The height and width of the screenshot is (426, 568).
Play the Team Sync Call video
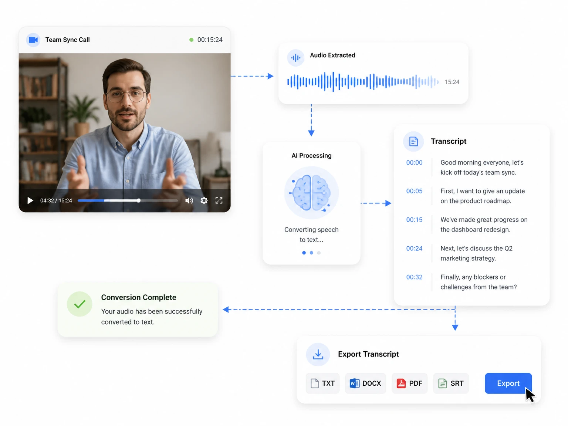click(30, 200)
